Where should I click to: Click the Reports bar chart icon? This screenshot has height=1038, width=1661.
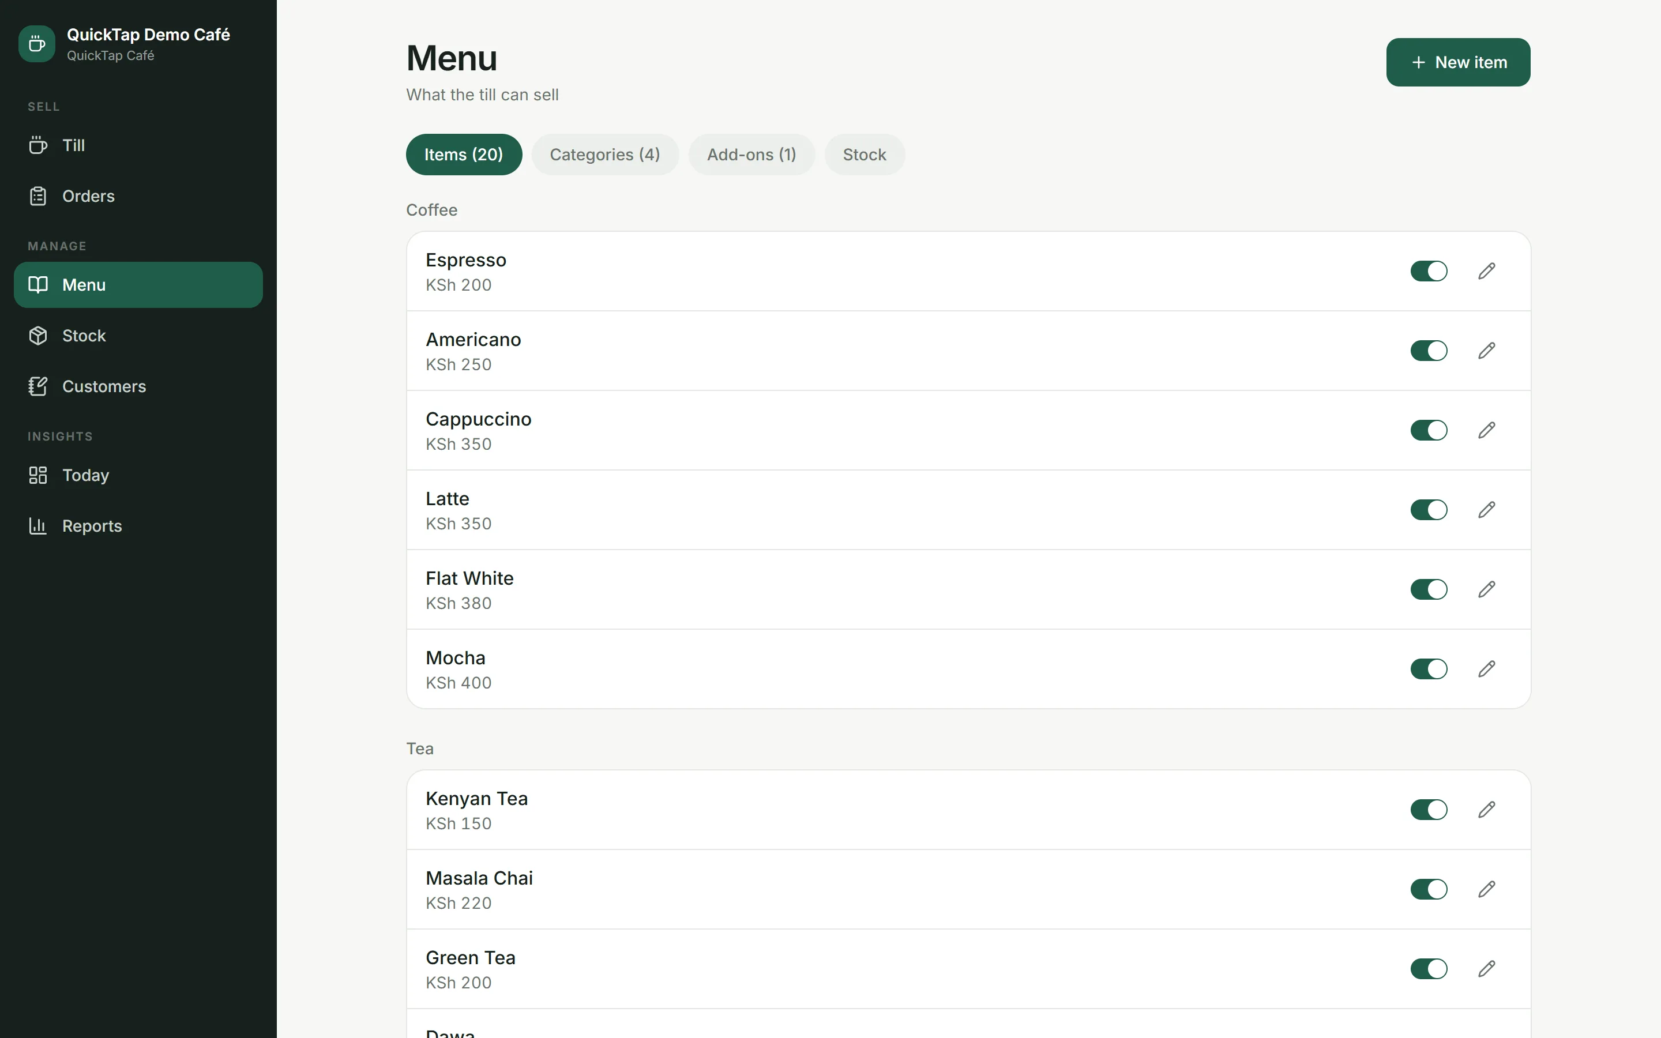click(x=37, y=526)
